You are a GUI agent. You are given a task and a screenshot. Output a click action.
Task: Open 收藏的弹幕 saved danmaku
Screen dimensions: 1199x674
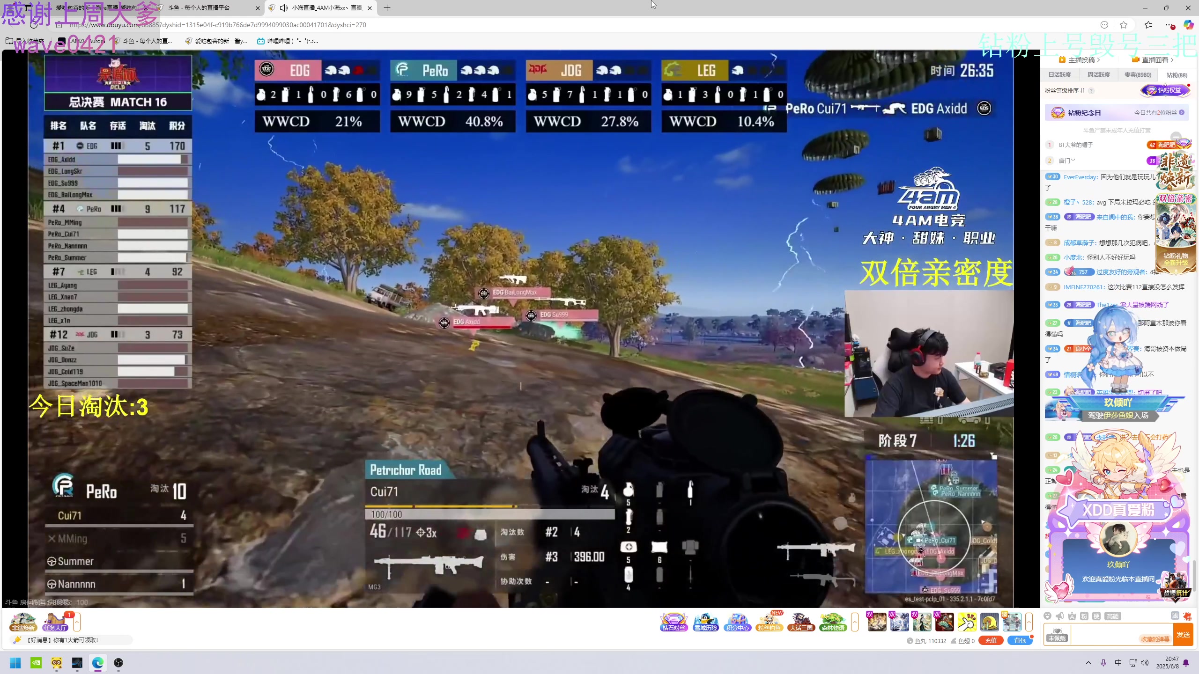1155,639
